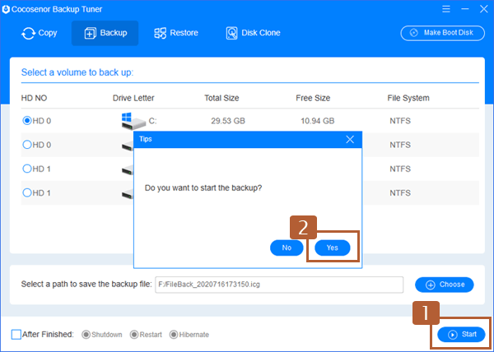The height and width of the screenshot is (352, 494).
Task: Select the HD 0 C: drive radio button
Action: (27, 120)
